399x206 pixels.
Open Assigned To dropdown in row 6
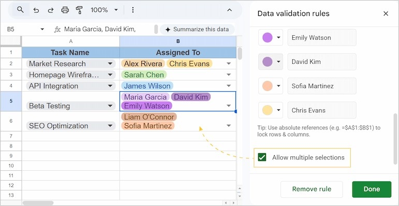(x=229, y=126)
